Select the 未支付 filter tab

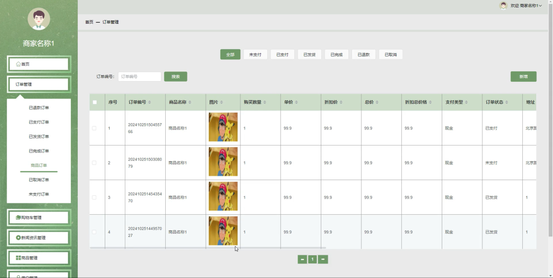tap(255, 55)
